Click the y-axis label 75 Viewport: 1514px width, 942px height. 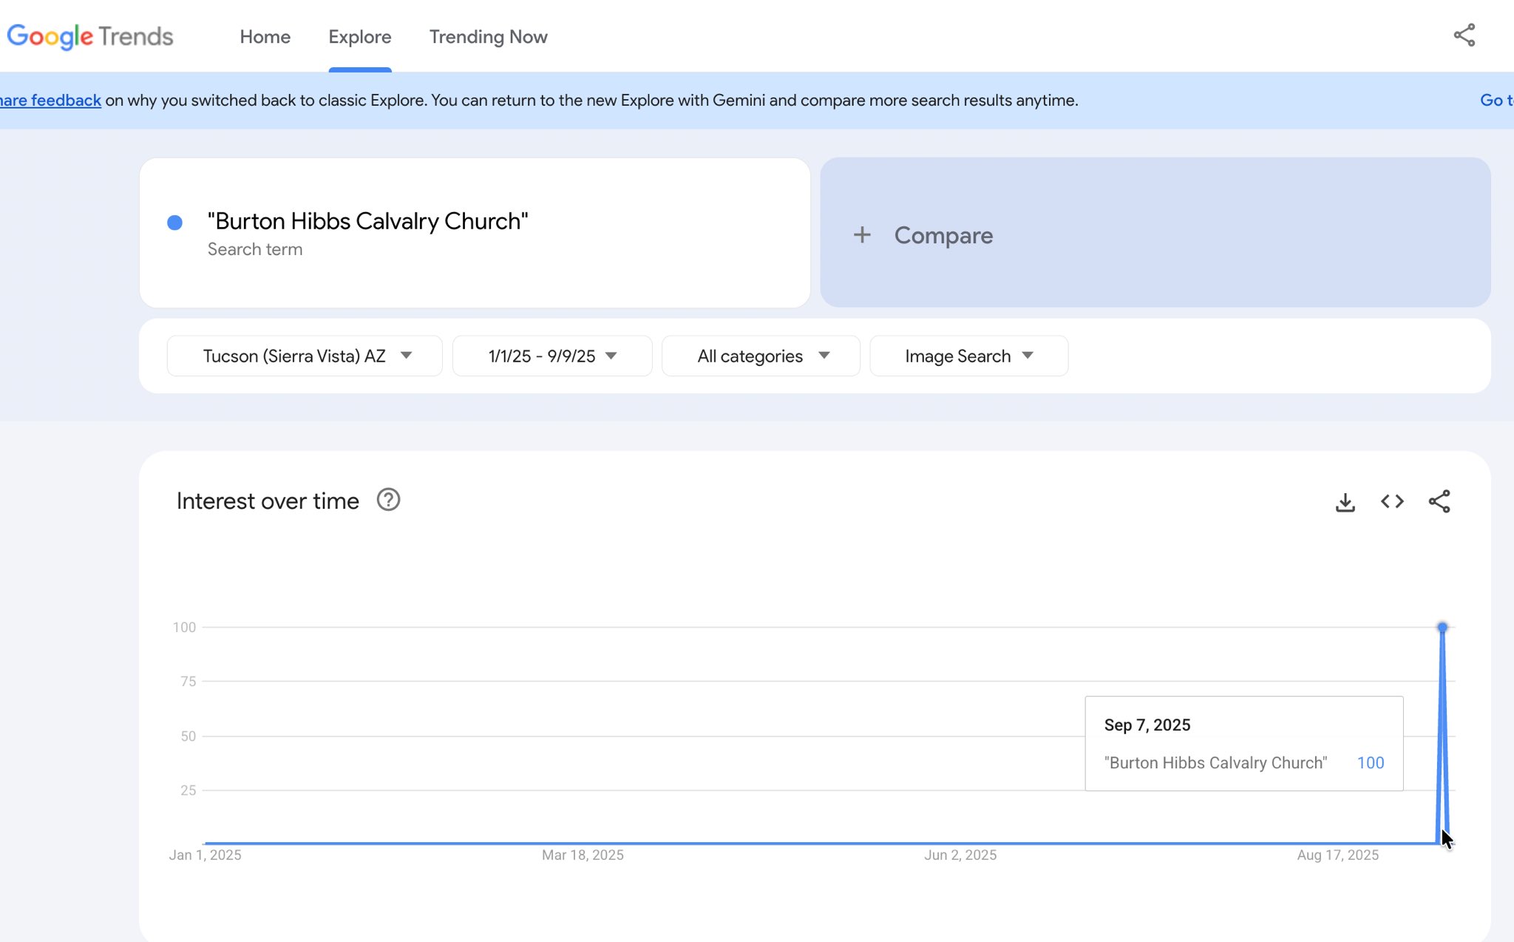coord(189,682)
